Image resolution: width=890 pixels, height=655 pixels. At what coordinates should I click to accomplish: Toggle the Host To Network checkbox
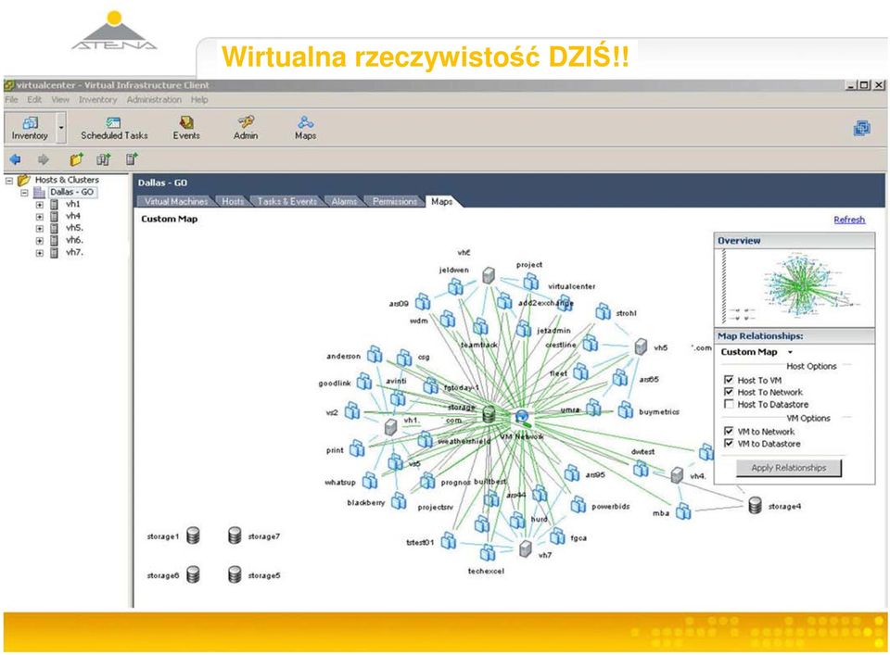(x=729, y=391)
